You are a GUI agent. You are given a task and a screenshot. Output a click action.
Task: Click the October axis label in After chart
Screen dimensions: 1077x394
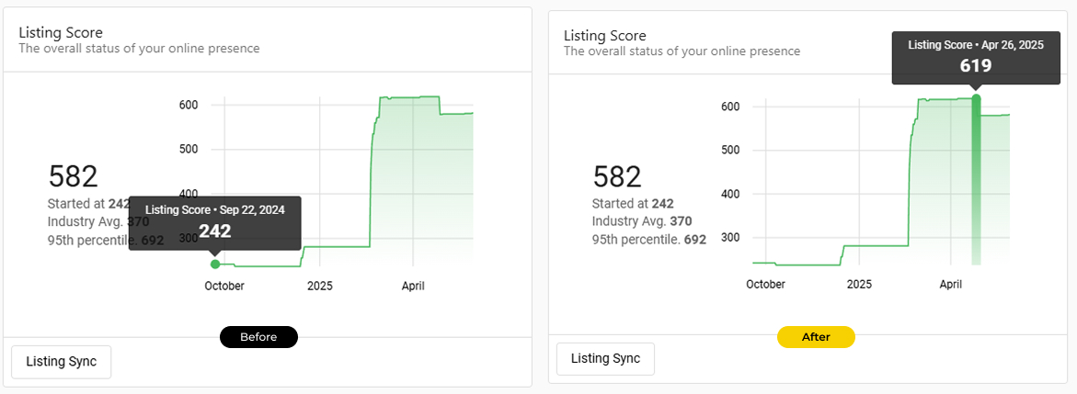click(x=765, y=285)
